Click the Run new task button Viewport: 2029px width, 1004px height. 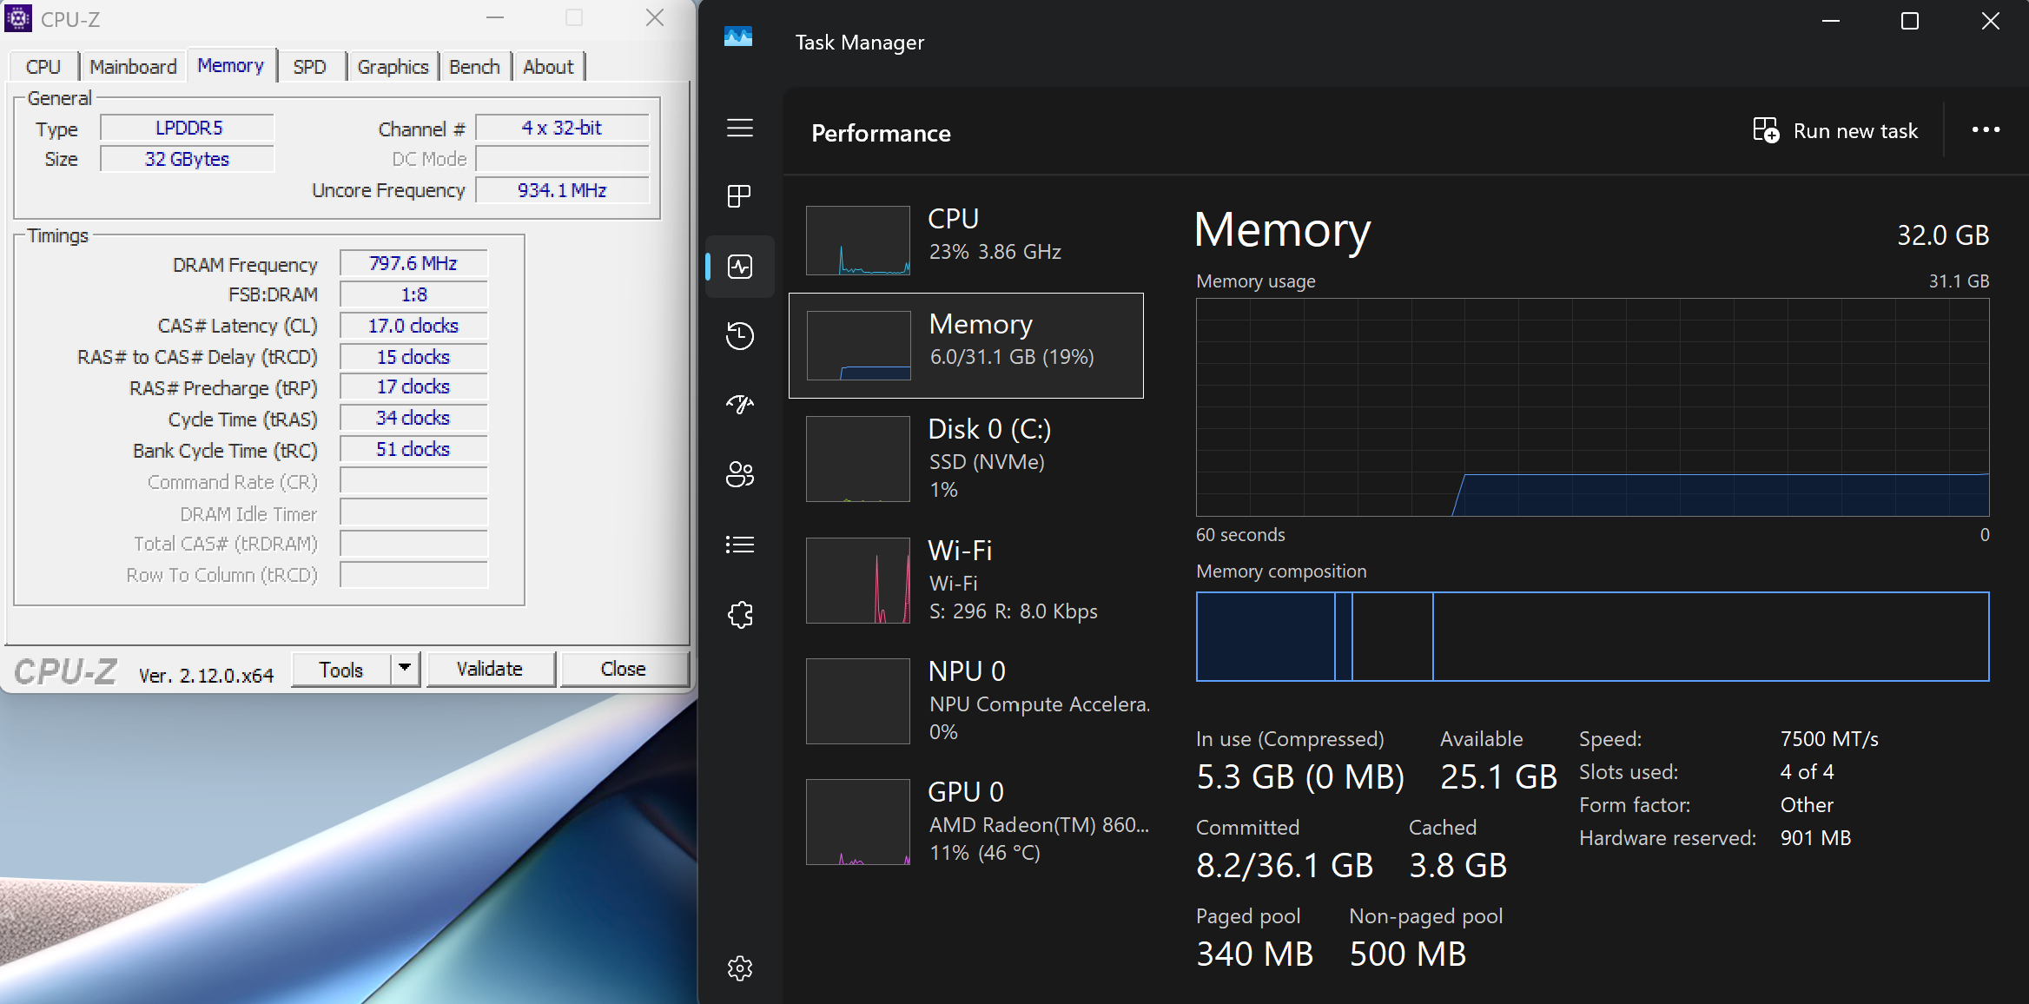1835,130
